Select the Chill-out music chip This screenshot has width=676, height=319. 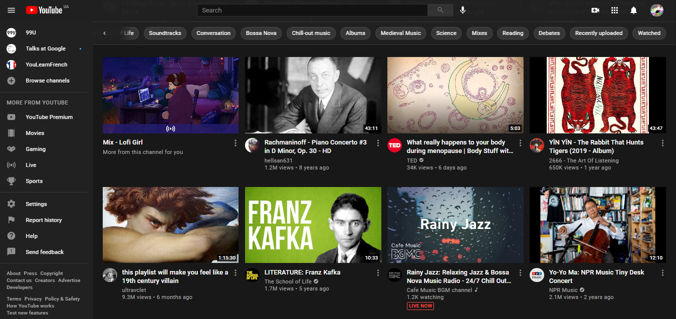click(311, 33)
